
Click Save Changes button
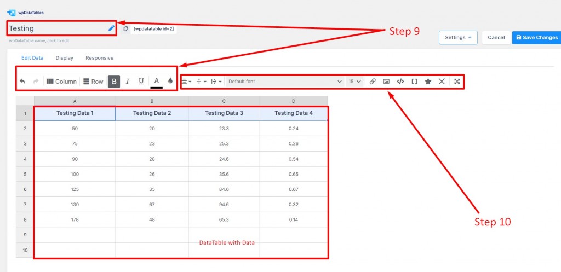(537, 37)
